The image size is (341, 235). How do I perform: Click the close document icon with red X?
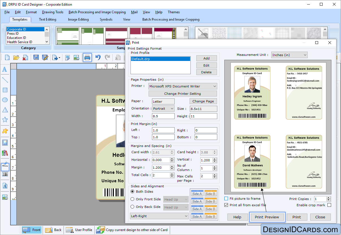click(x=25, y=58)
